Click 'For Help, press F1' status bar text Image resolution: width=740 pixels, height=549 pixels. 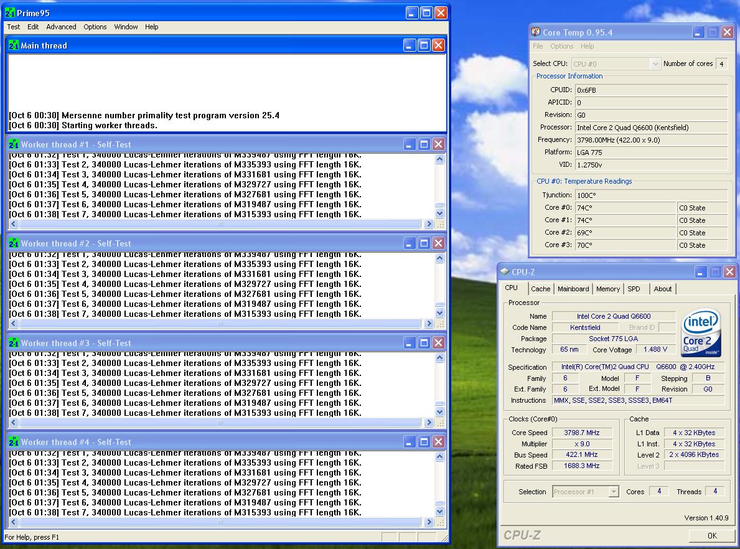[32, 537]
